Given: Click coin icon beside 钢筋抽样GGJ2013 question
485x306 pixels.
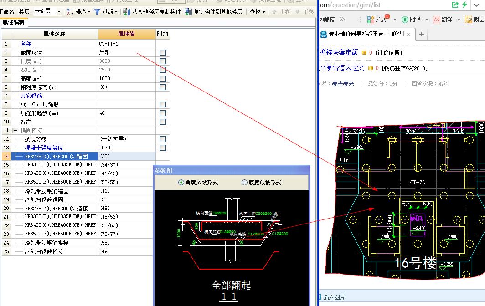Looking at the screenshot, I should [x=371, y=68].
